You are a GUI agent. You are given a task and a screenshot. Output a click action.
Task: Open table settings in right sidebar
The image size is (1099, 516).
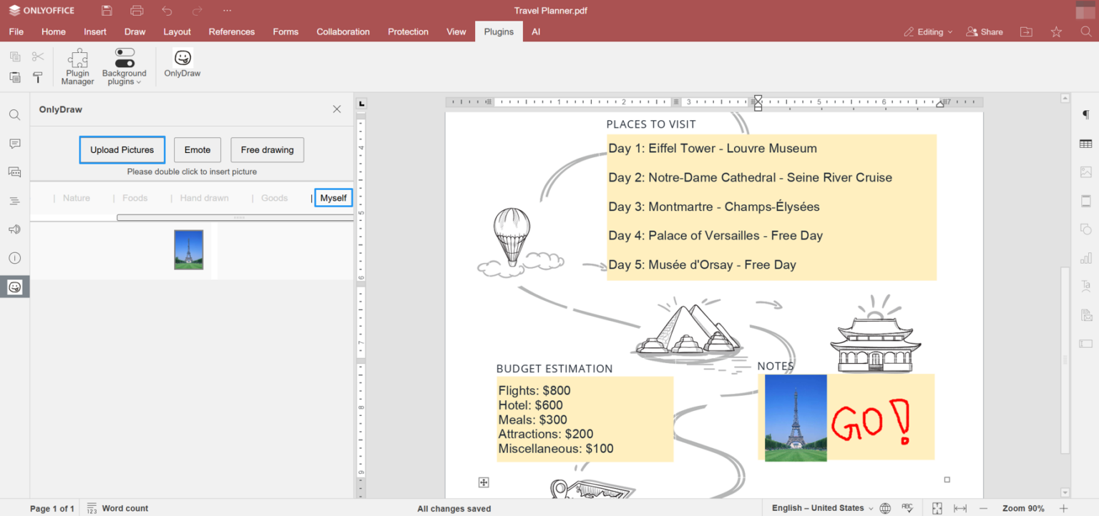click(x=1085, y=144)
